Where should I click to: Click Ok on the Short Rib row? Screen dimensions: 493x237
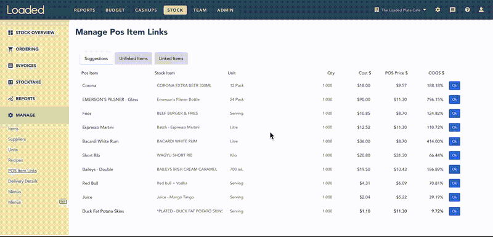(x=454, y=155)
